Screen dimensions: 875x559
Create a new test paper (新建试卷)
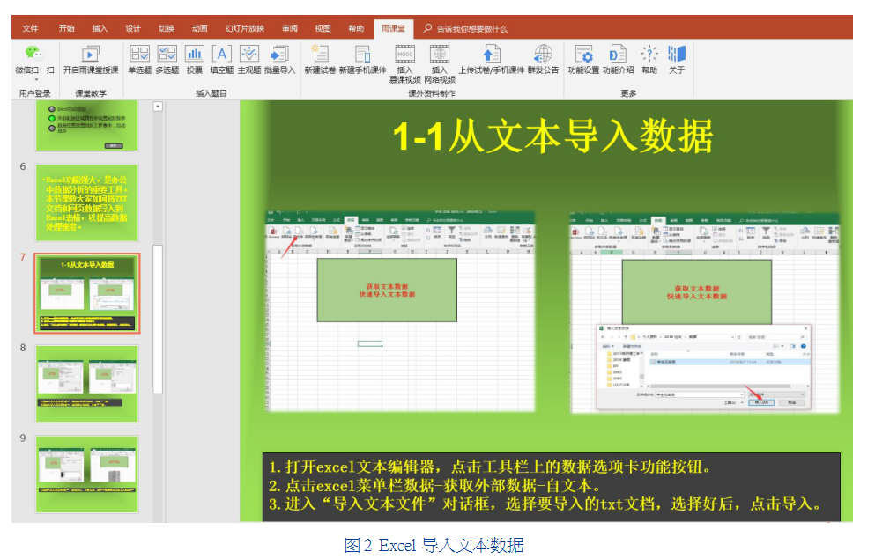tap(320, 60)
